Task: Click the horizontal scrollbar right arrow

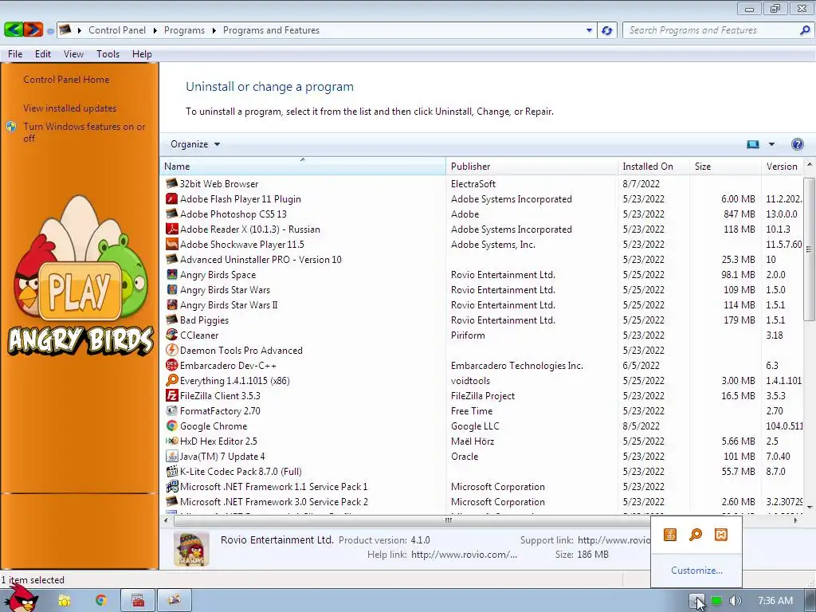Action: pyautogui.click(x=796, y=520)
